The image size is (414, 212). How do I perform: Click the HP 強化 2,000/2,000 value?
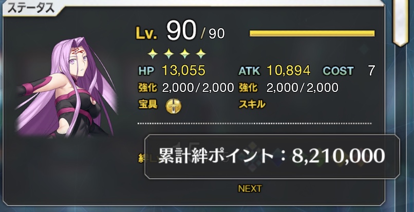point(198,88)
